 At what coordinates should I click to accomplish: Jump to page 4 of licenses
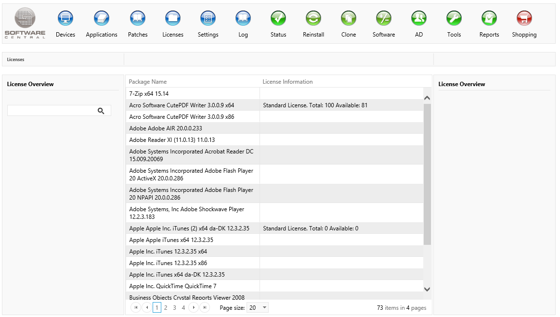pos(183,308)
